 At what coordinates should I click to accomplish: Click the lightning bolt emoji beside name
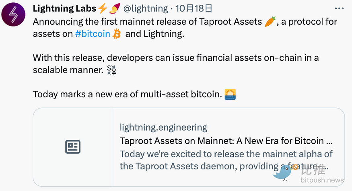tap(103, 8)
